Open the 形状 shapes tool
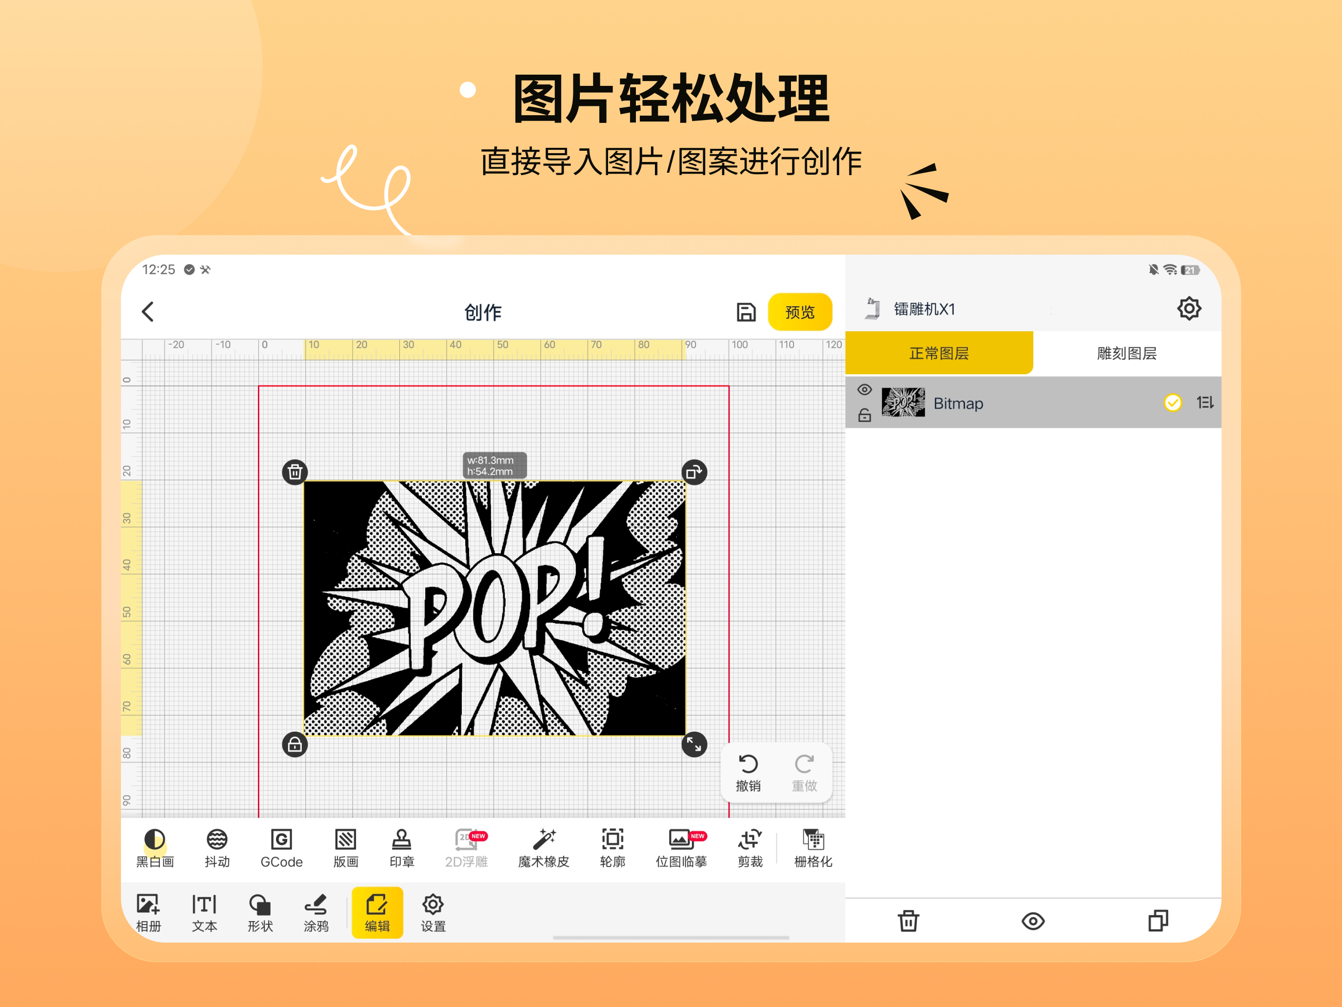 point(260,913)
